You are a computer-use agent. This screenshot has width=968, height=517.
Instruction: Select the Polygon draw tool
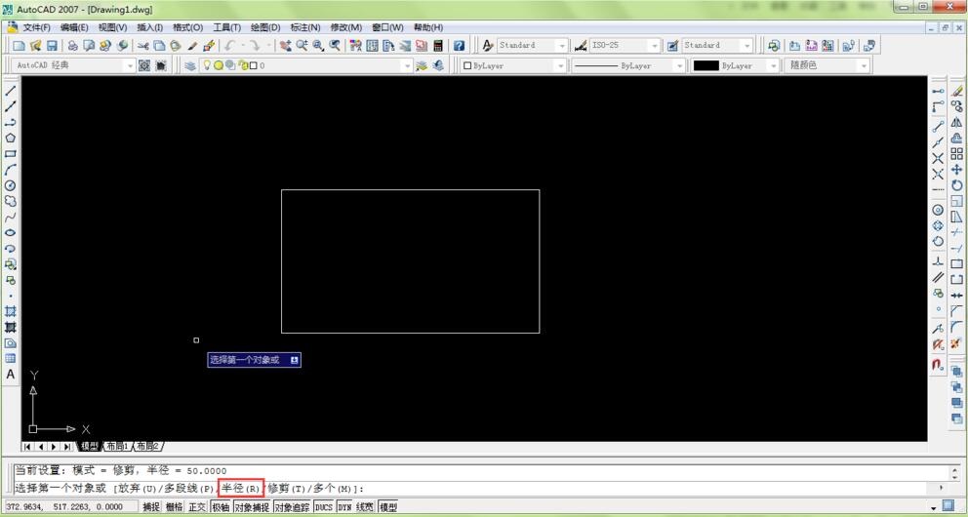coord(11,139)
